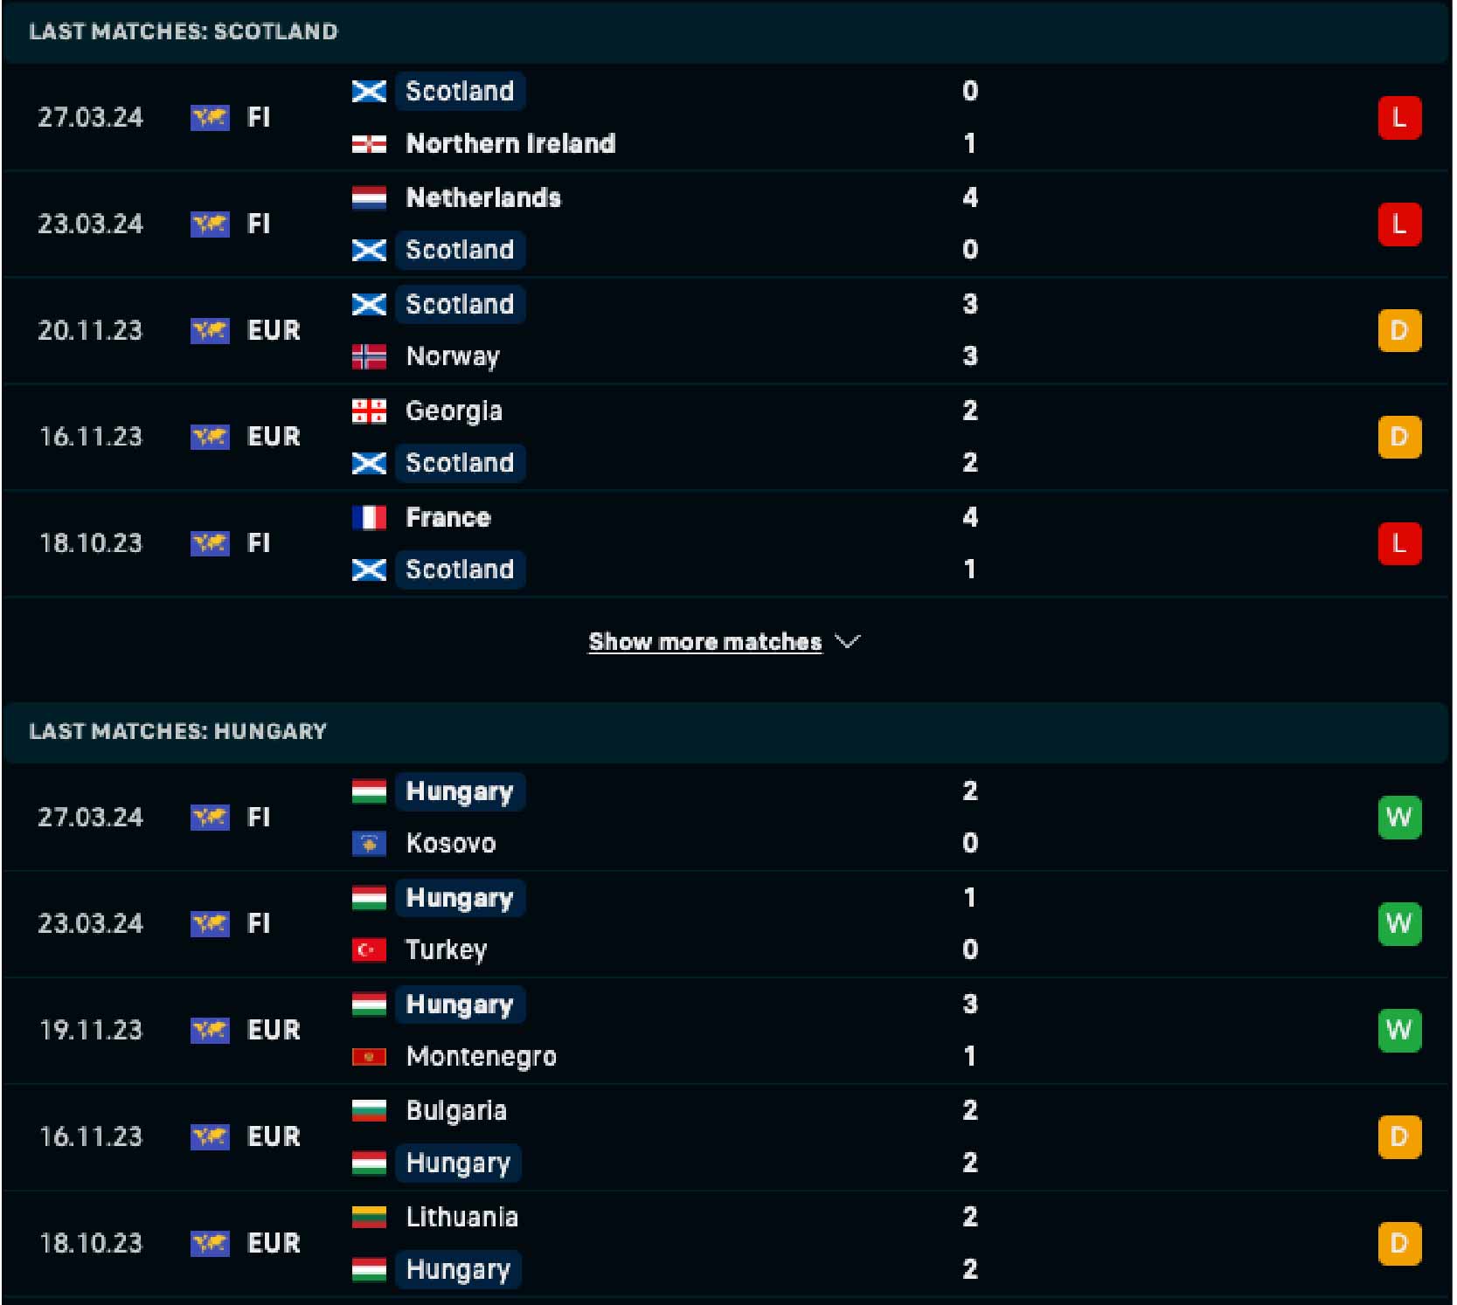1457x1305 pixels.
Task: Click the Bulgaria flag icon
Action: click(x=369, y=1110)
